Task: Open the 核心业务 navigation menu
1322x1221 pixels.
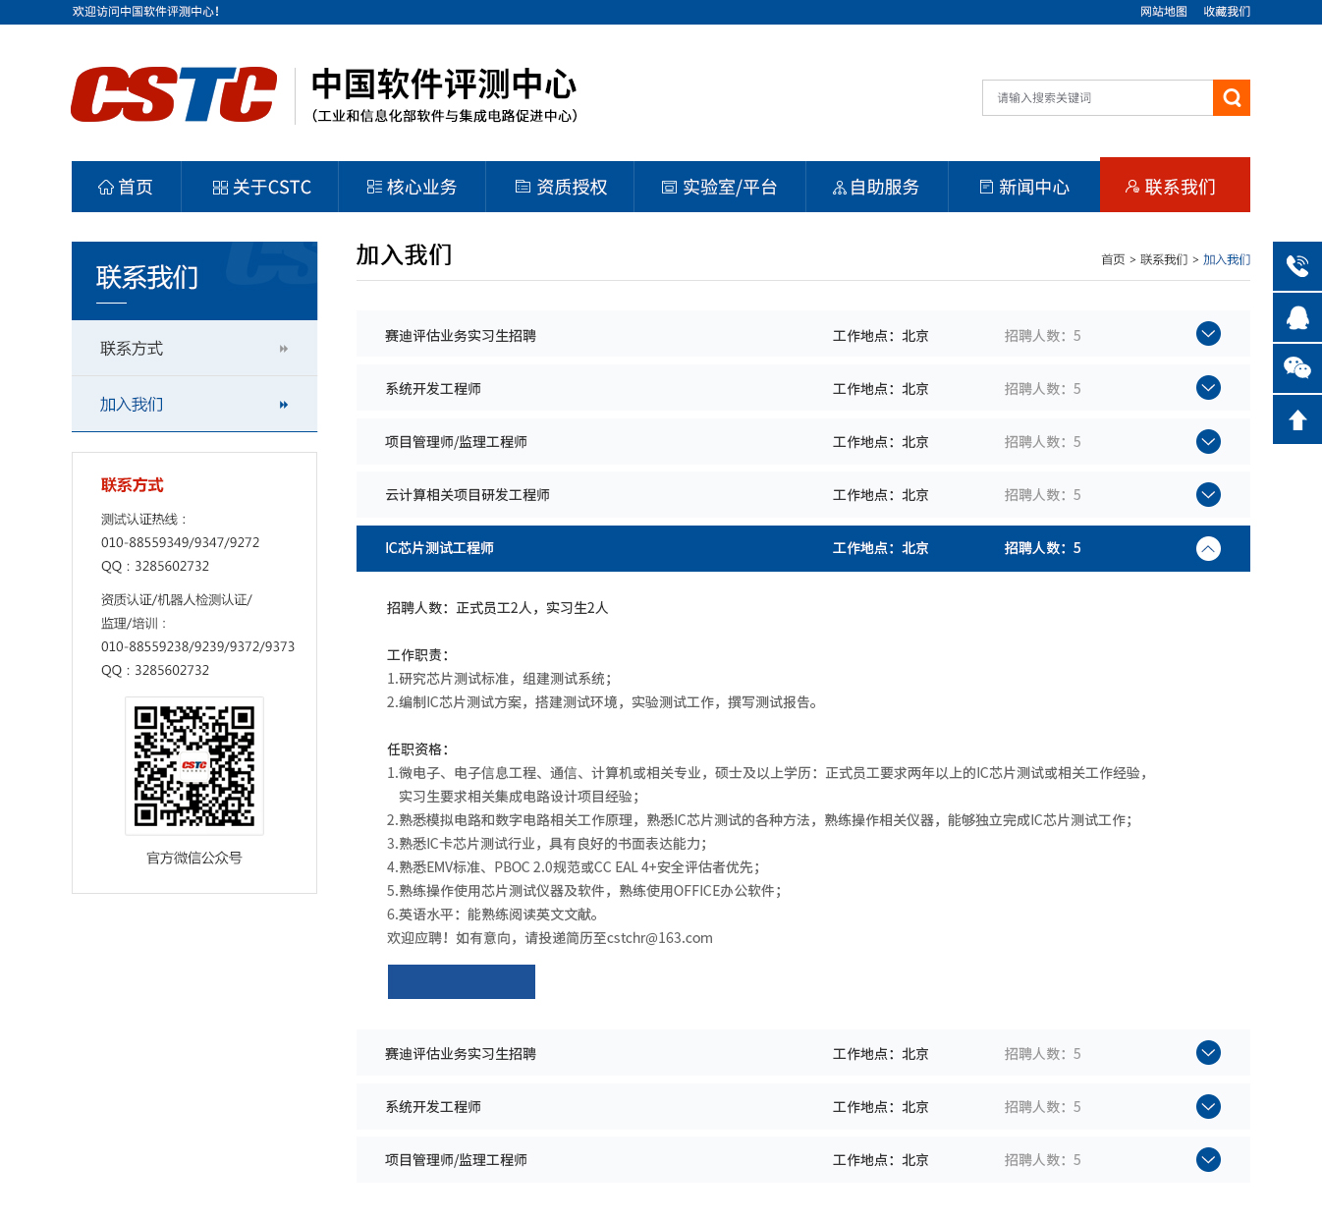Action: coord(412,187)
